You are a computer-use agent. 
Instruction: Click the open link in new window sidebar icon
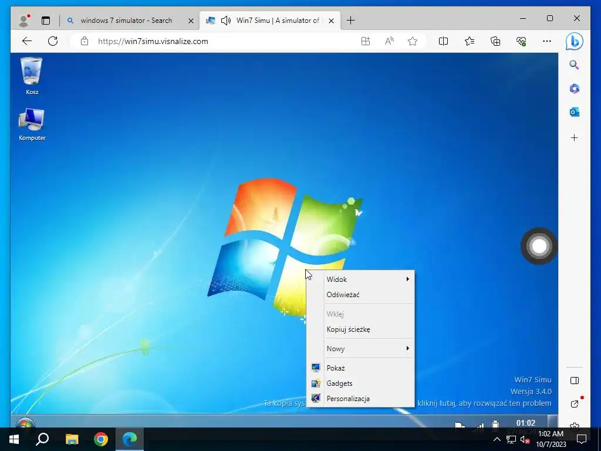(x=574, y=403)
